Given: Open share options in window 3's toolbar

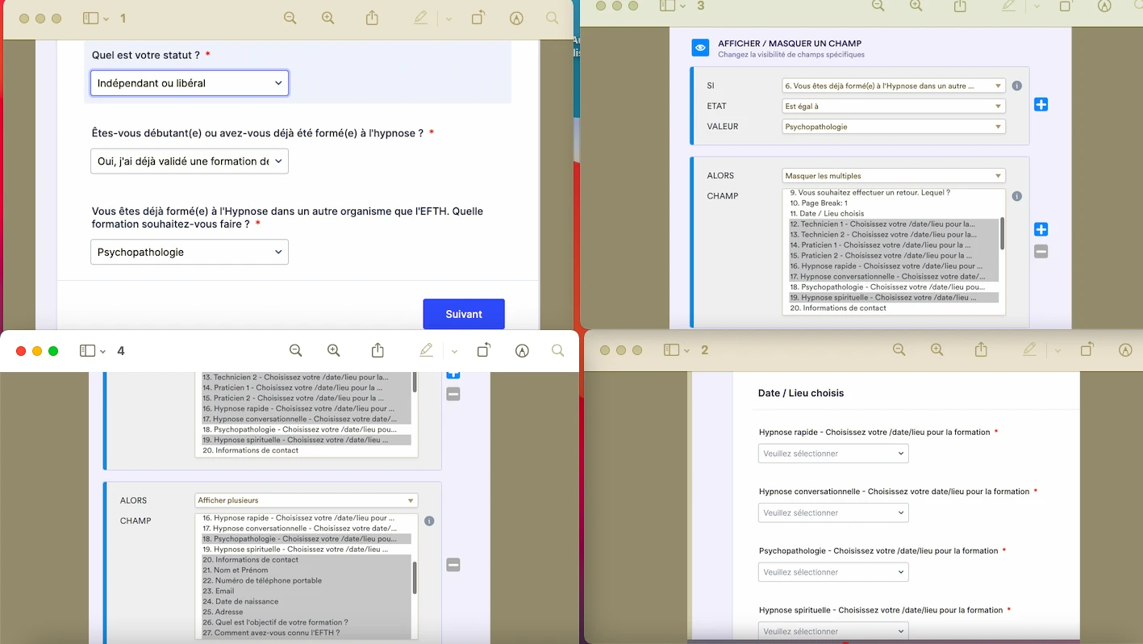Looking at the screenshot, I should tap(959, 7).
